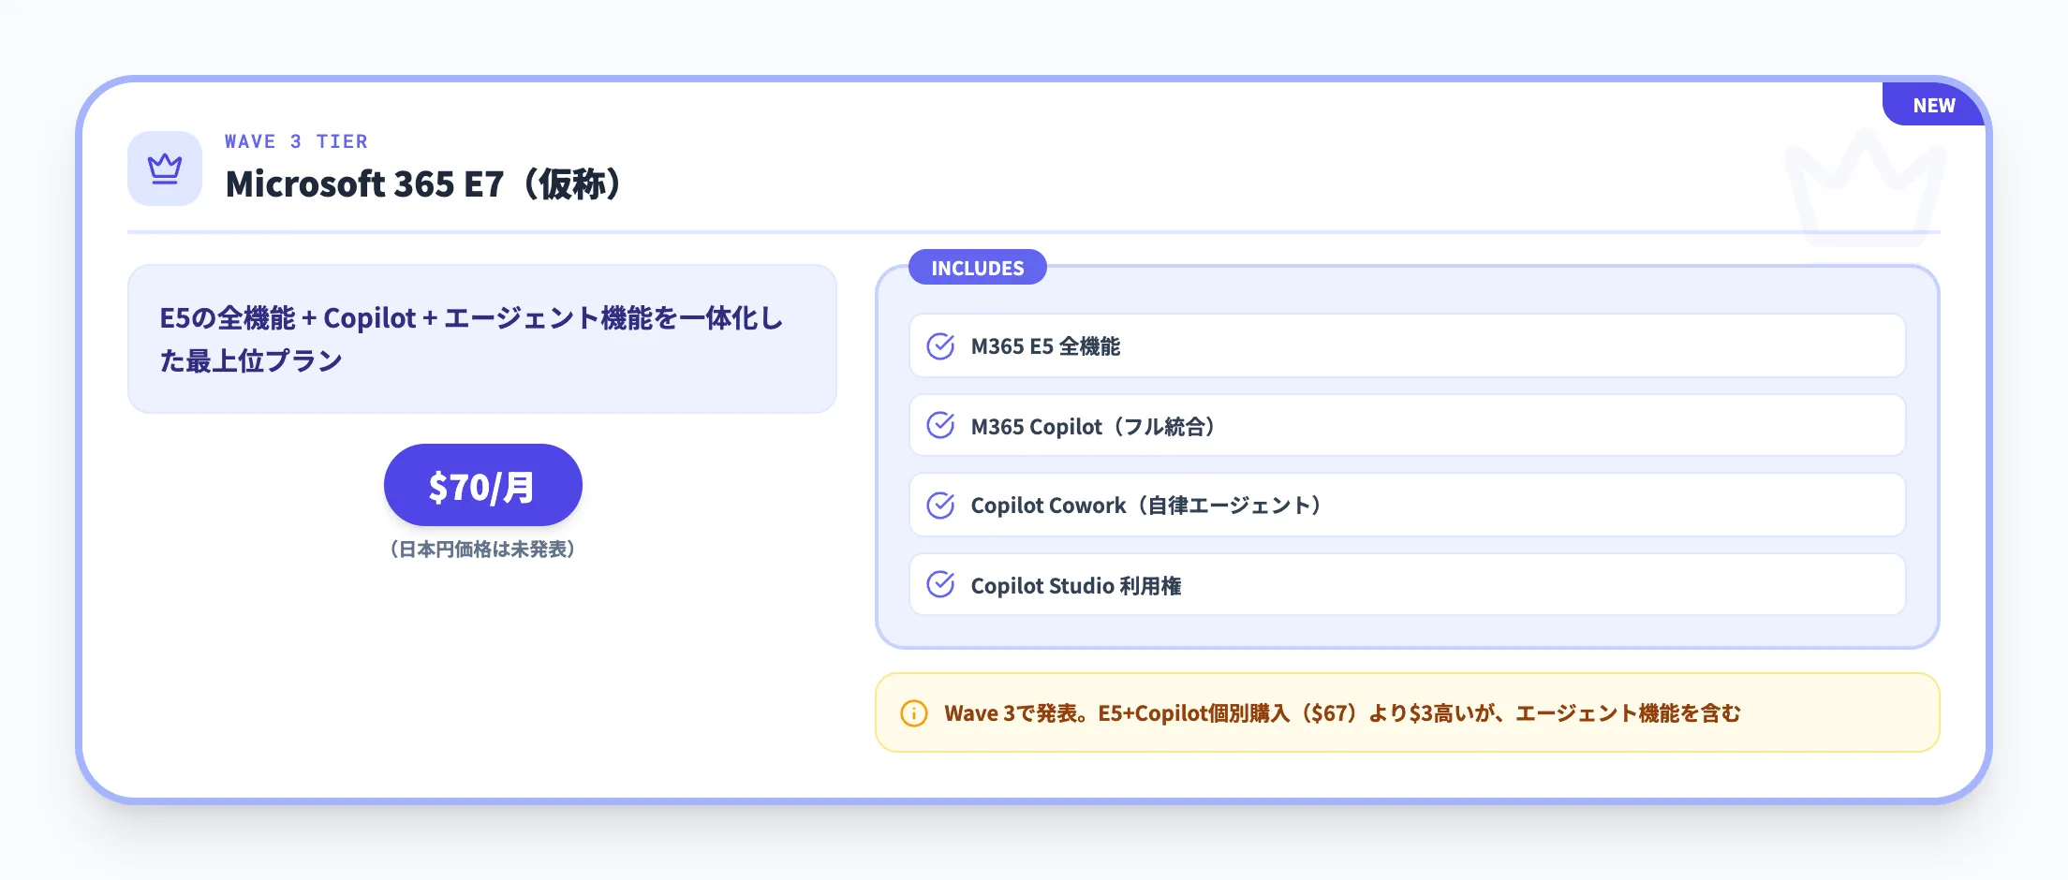Expand the E5 description summary card
This screenshot has height=880, width=2068.
[x=482, y=338]
